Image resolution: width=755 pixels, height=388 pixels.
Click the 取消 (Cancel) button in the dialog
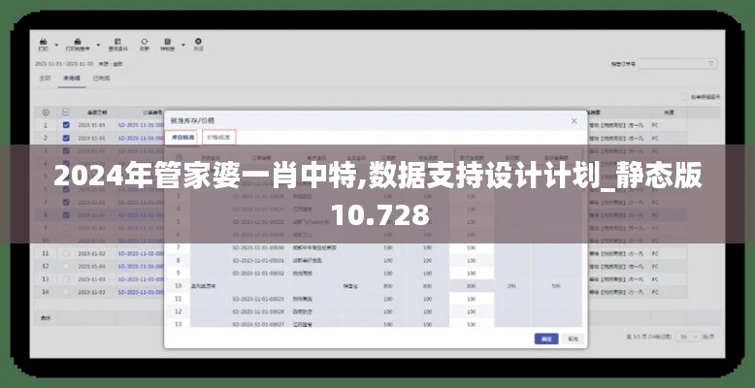(573, 339)
